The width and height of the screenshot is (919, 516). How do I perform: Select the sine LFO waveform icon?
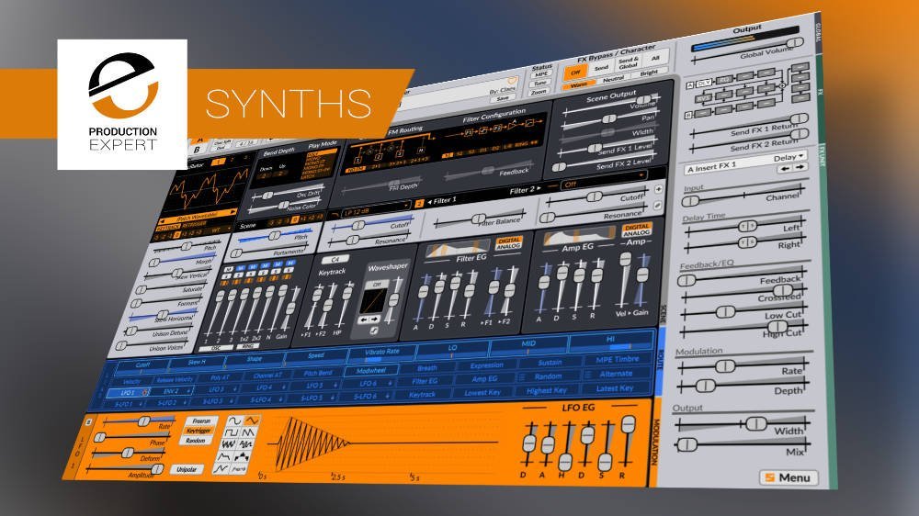(x=234, y=421)
